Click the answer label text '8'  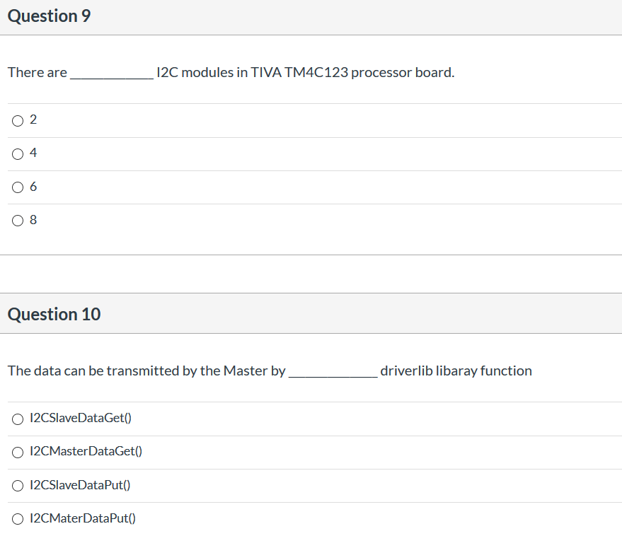33,219
